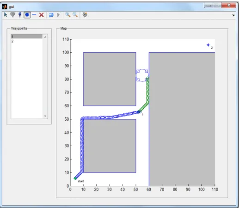Screen dimensions: 239x208
Task: Click the waypoint 1 marker on the path
Action: (x=140, y=112)
